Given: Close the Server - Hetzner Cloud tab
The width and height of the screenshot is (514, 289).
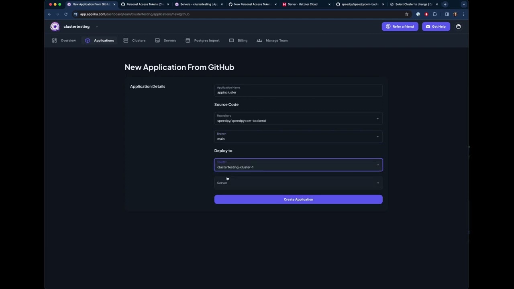Looking at the screenshot, I should (x=329, y=4).
